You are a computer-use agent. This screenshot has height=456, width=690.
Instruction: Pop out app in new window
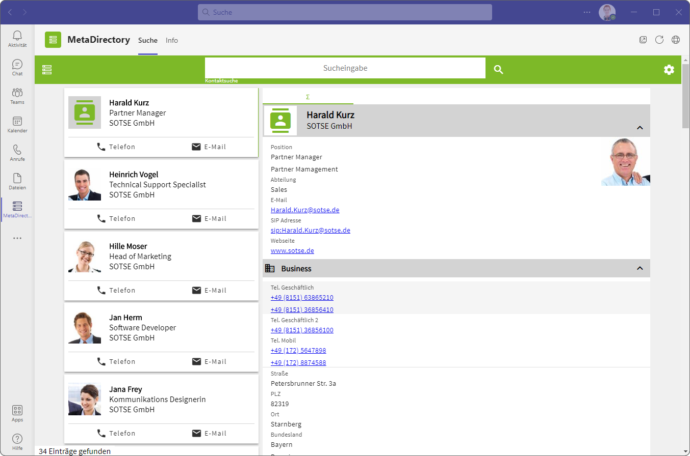643,40
